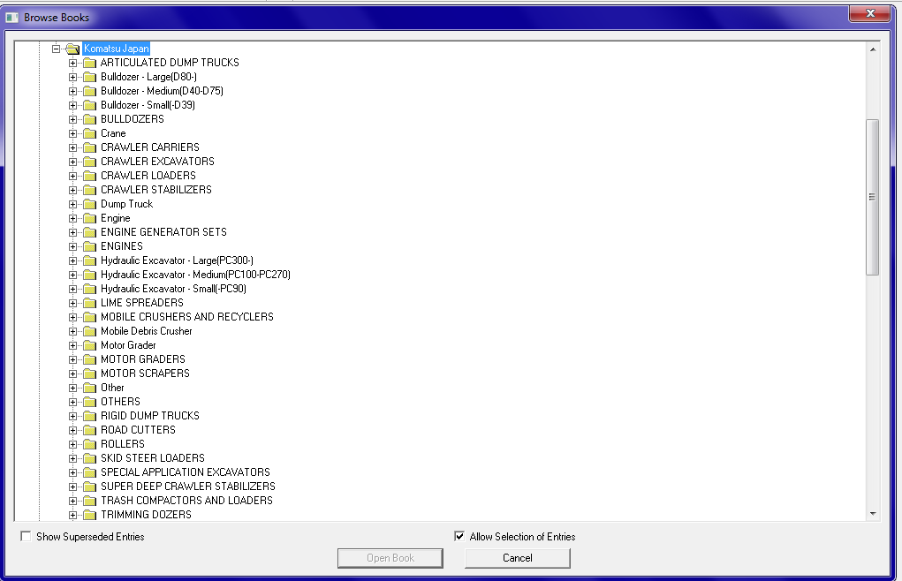Click the scrollbar up arrow
The image size is (902, 581).
873,49
